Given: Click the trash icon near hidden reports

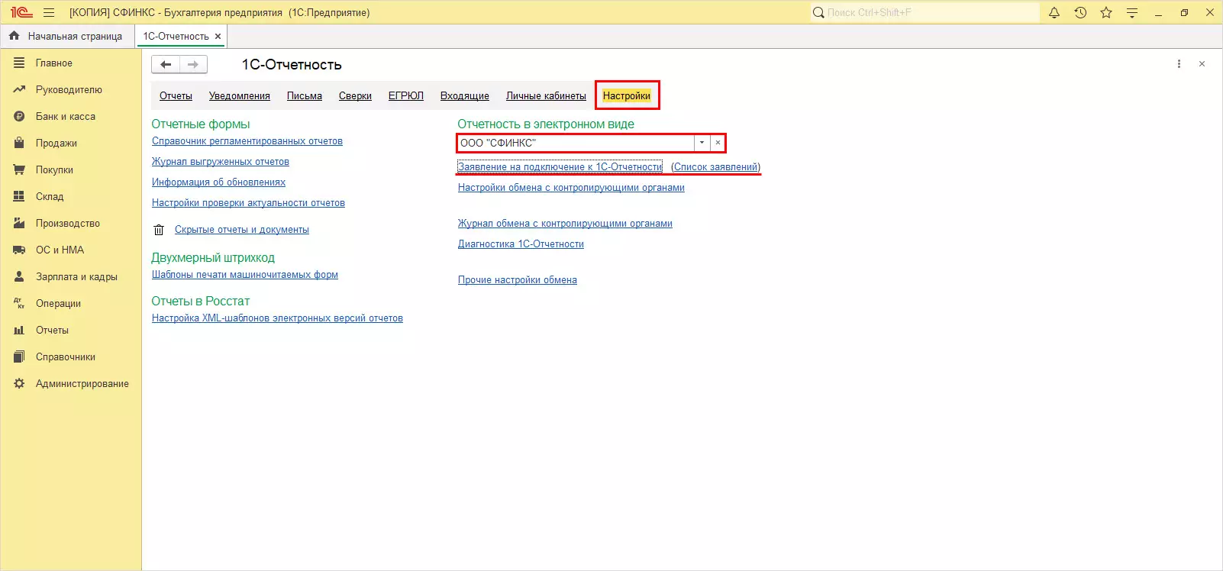Looking at the screenshot, I should pos(159,230).
